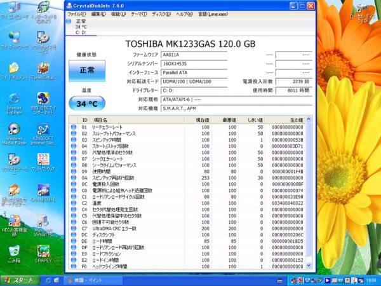Image resolution: width=381 pixels, height=286 pixels.
Task: Click the 電源投入回数 value 2239 回
Action: point(294,81)
